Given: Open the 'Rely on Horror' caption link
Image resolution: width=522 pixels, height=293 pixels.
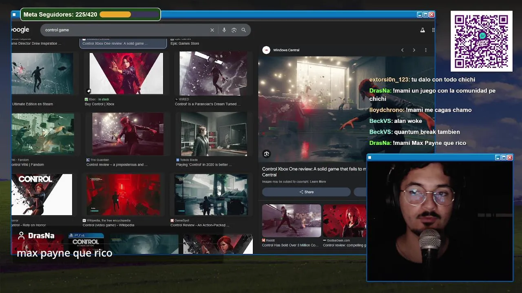Looking at the screenshot, I should [x=29, y=225].
